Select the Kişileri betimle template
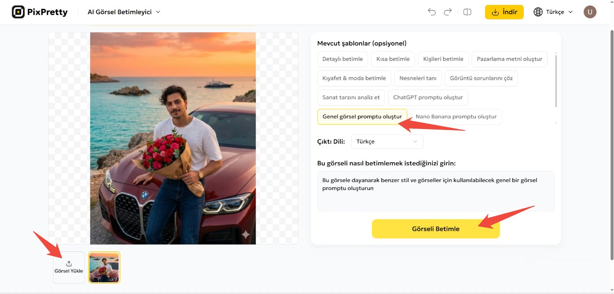 tap(443, 59)
